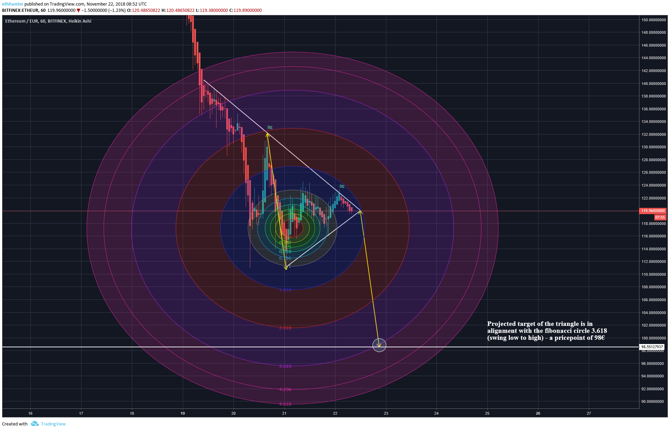Click the change value −1.50000000 (−1.23%)
The width and height of the screenshot is (670, 430).
[103, 10]
